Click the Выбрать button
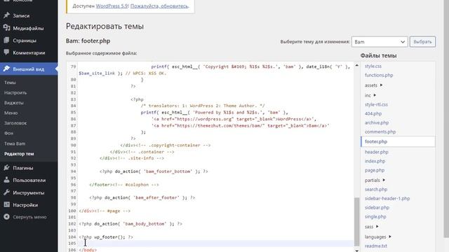This screenshot has height=252, width=449. click(x=422, y=42)
